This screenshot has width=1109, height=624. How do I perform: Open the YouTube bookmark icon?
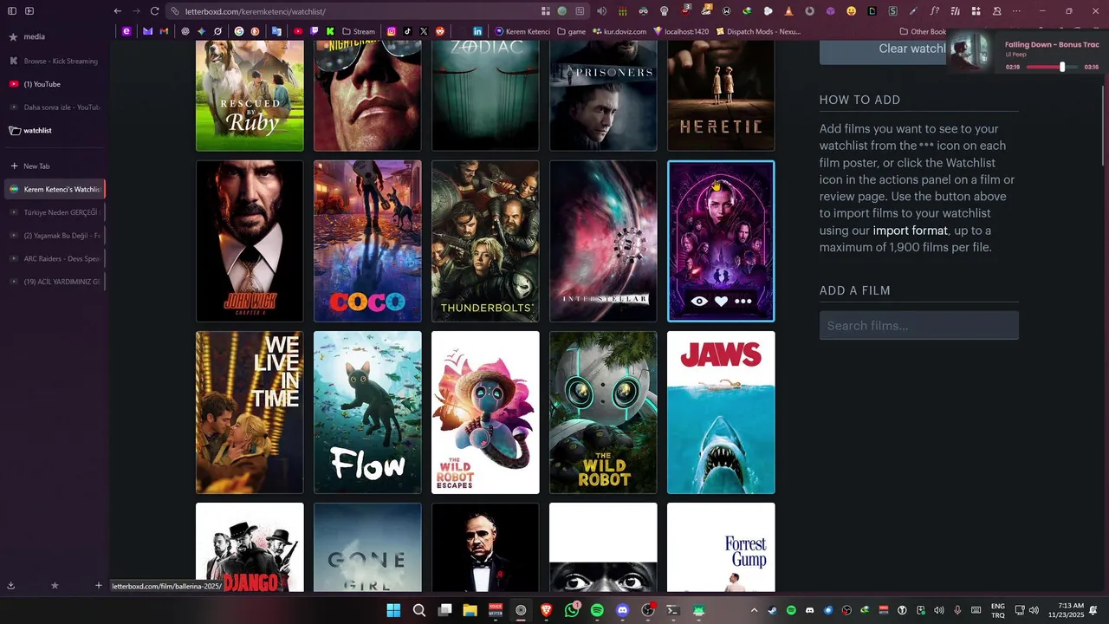298,31
